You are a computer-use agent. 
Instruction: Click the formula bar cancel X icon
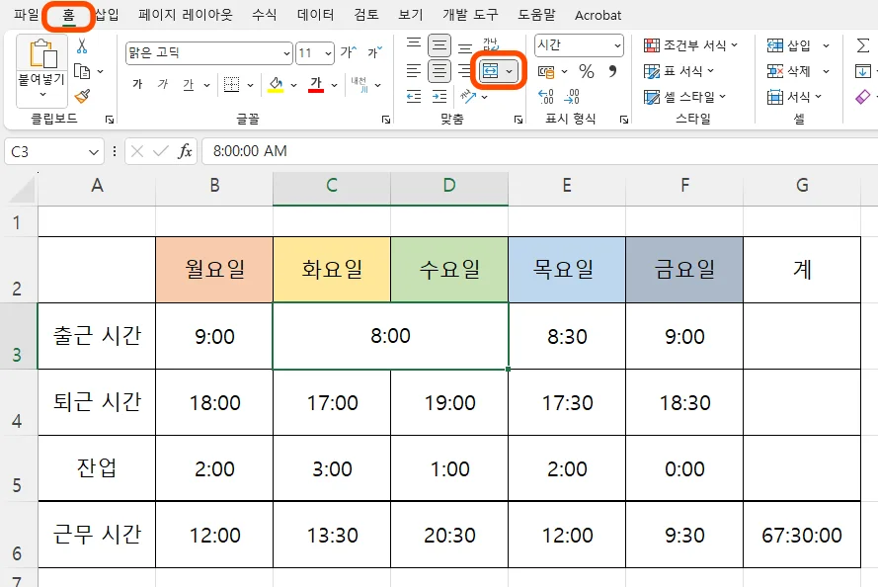point(137,151)
